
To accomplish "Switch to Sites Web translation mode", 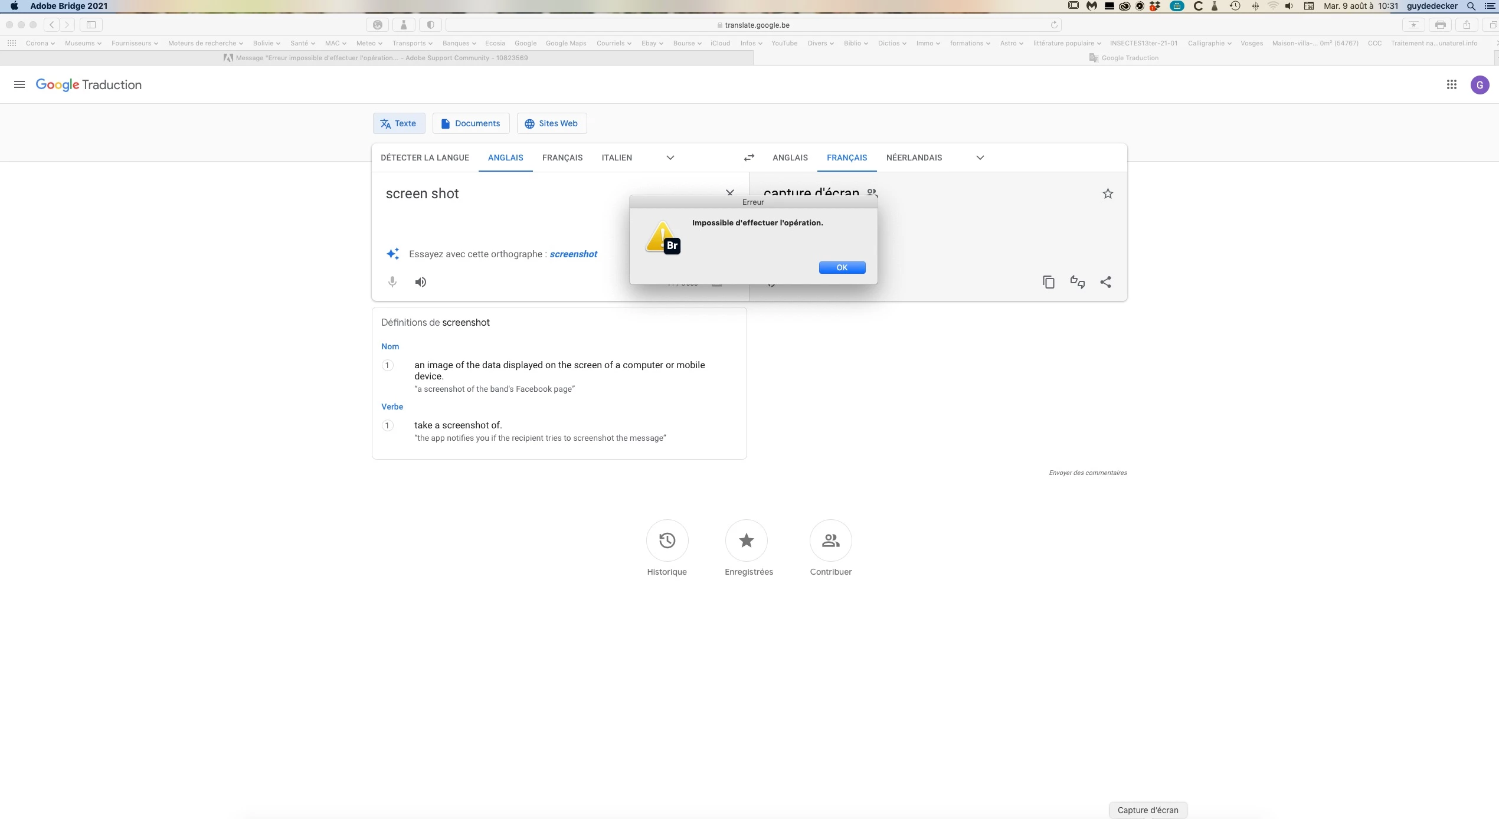I will click(x=551, y=123).
